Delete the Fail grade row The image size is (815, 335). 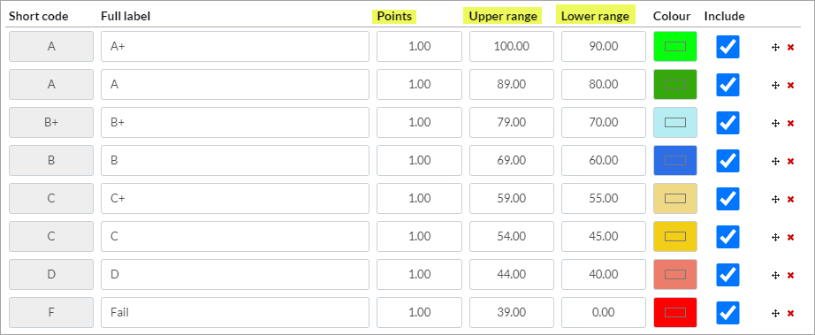pos(790,313)
